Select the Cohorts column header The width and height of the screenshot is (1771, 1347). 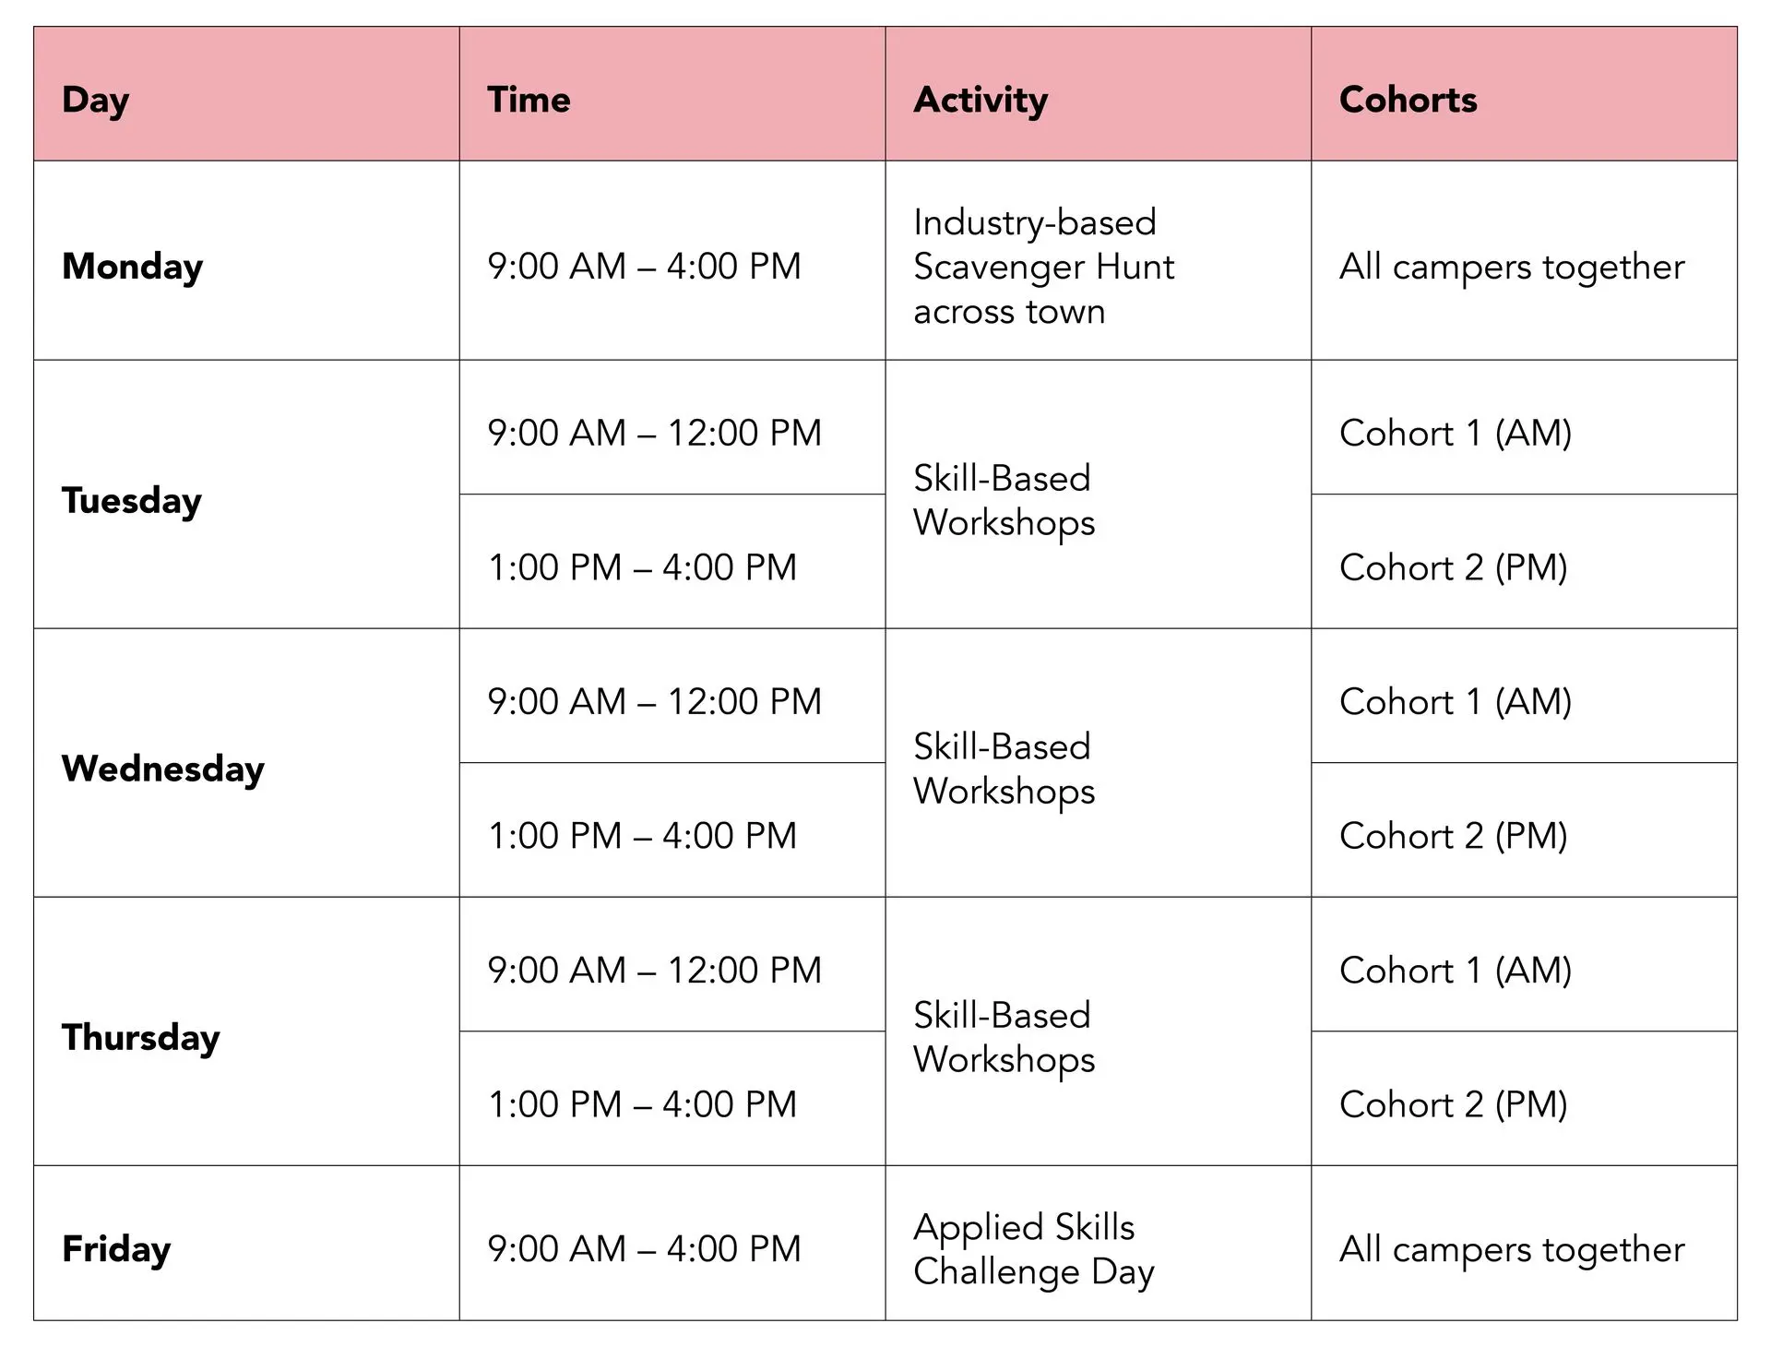(x=1408, y=100)
